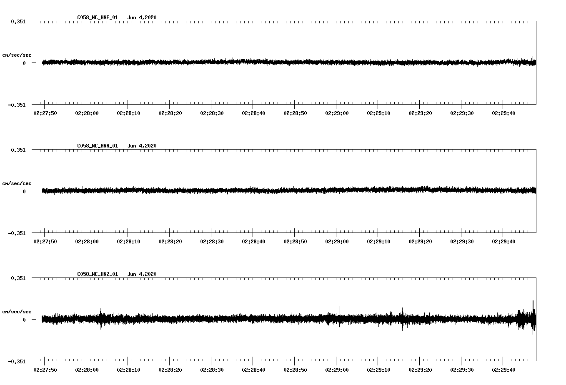Screen dimensions: 566x385
Task: Click the 02:29:00 time label under HNE plot
Action: pyautogui.click(x=337, y=113)
